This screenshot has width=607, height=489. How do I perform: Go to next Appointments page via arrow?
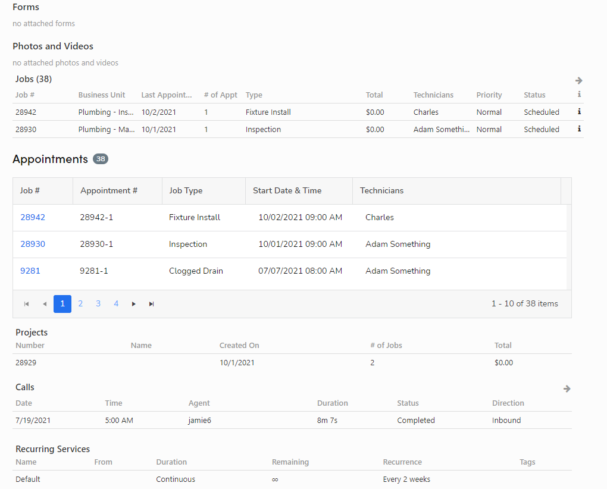point(133,303)
